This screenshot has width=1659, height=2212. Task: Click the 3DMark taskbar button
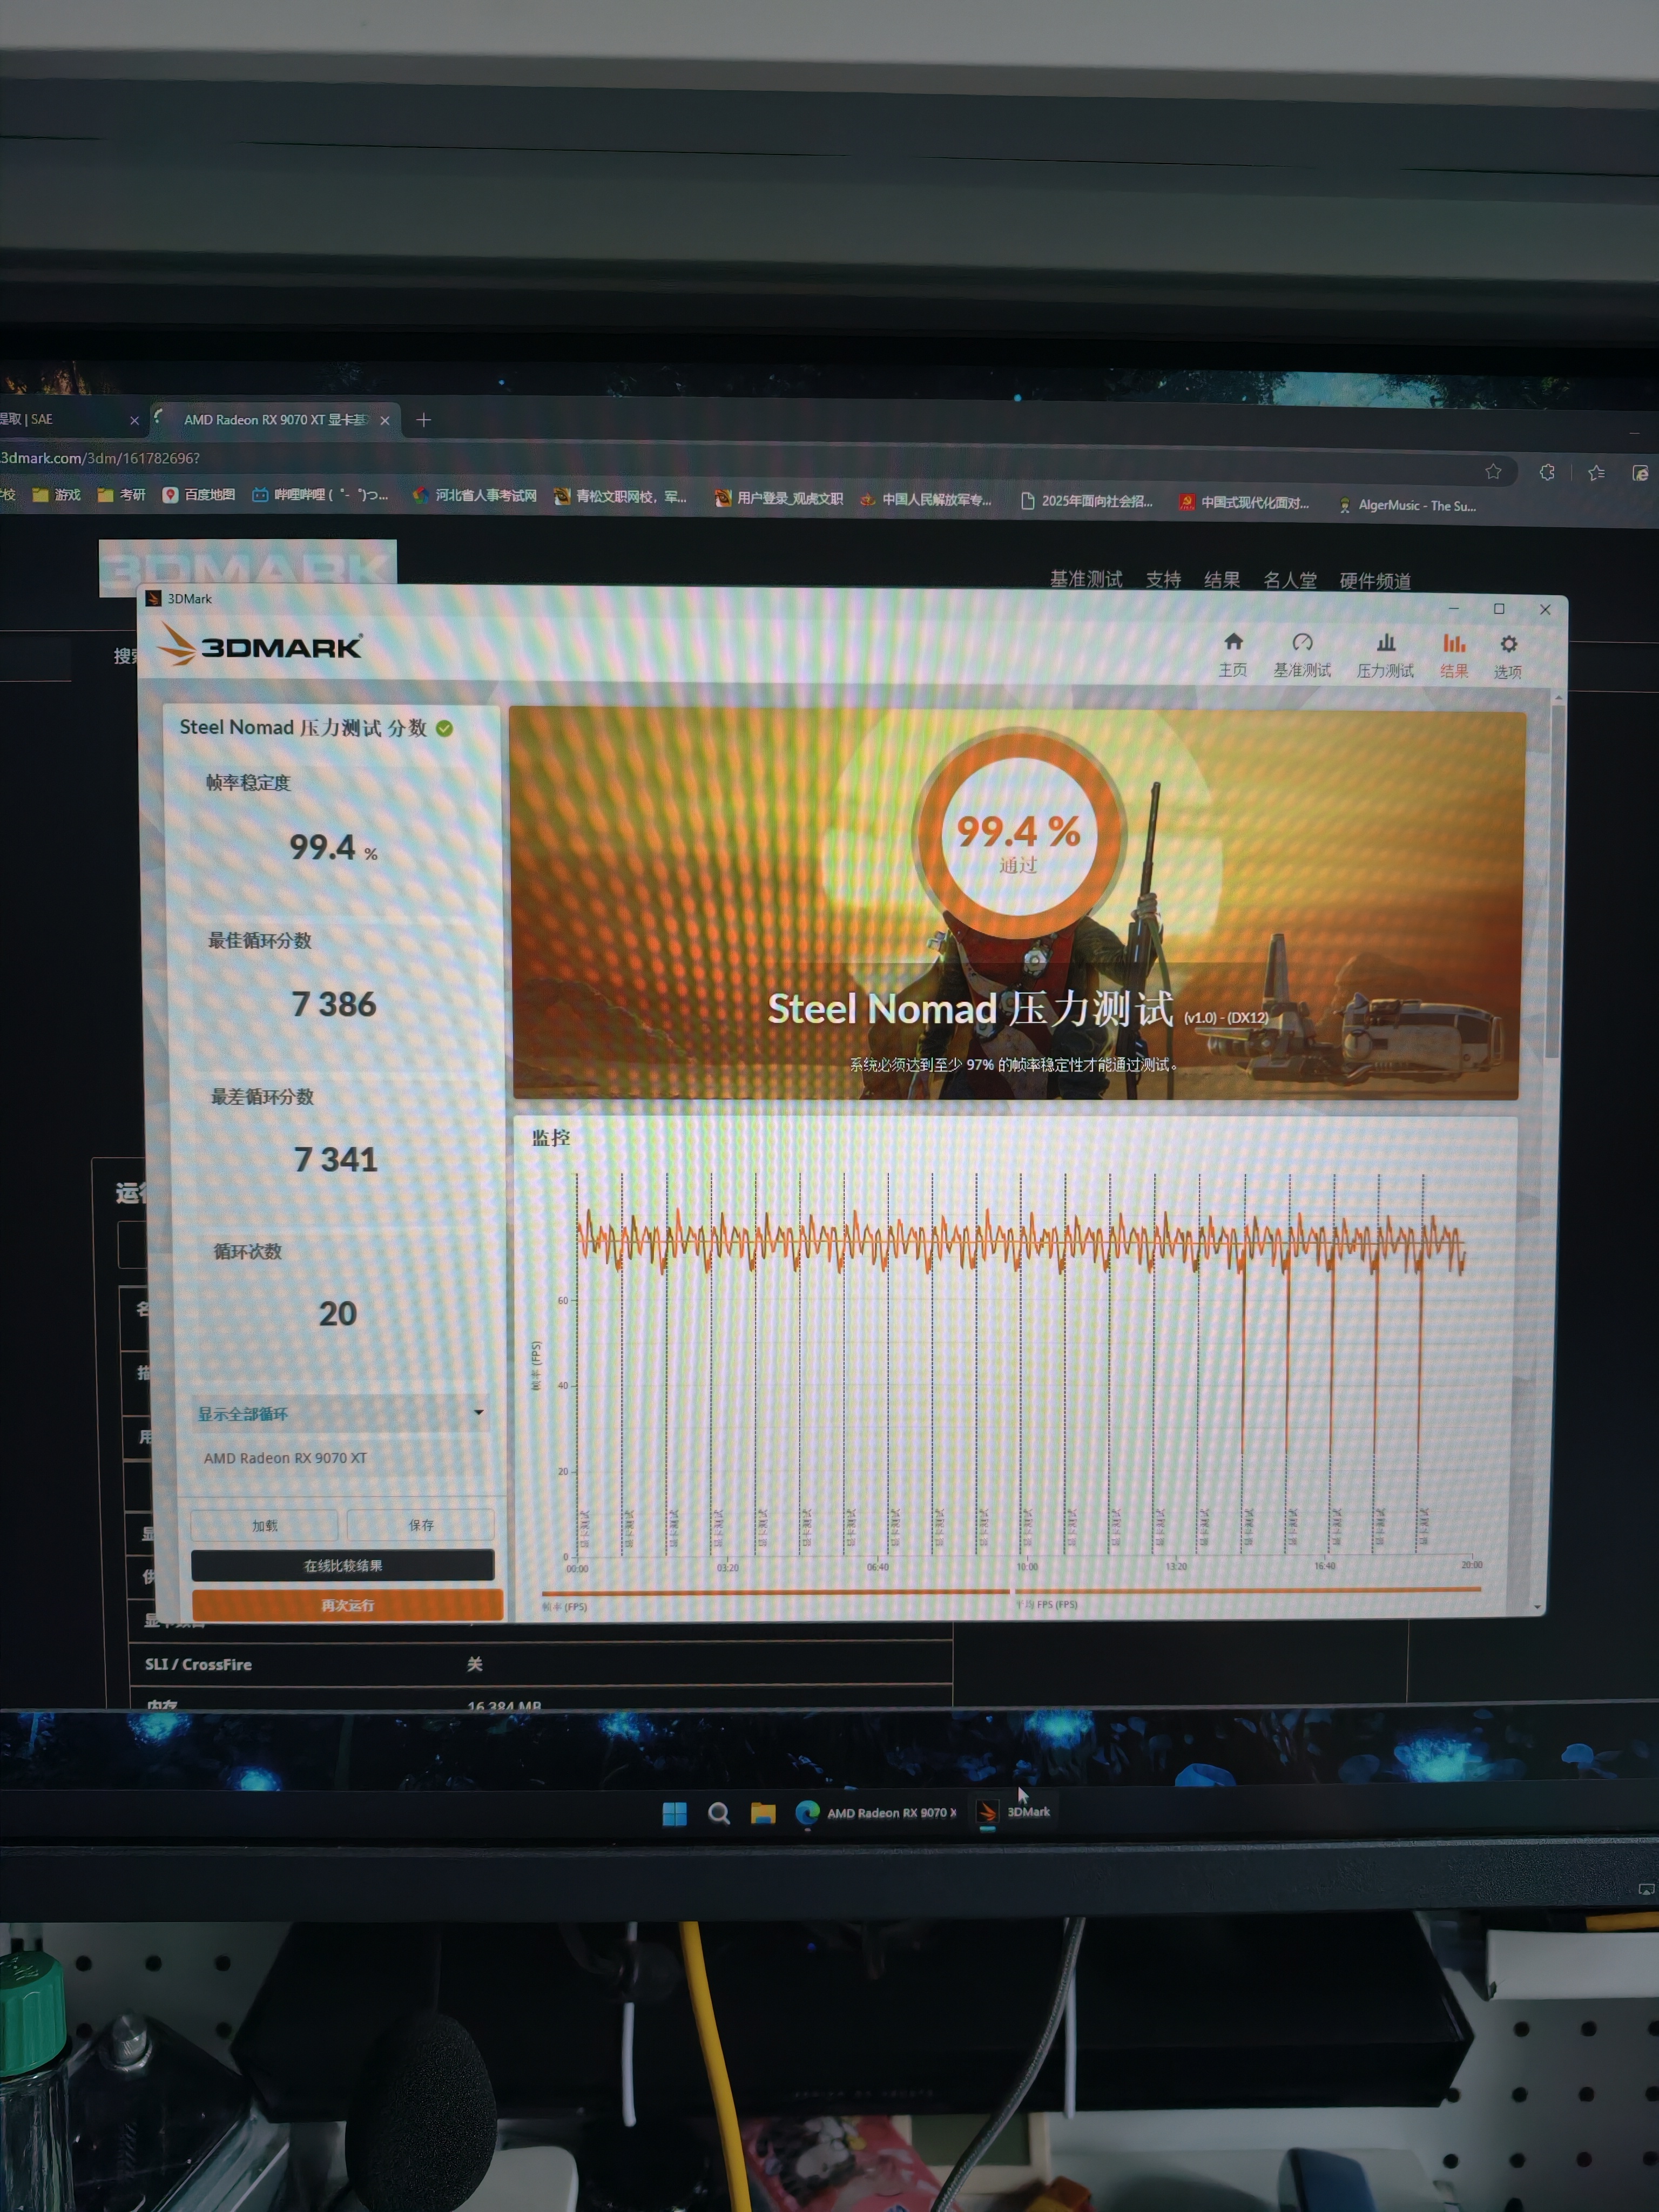click(1014, 1812)
